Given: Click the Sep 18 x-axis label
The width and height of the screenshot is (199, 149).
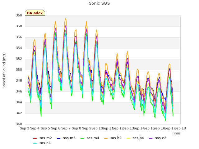Looking at the screenshot, I should click(x=180, y=128).
